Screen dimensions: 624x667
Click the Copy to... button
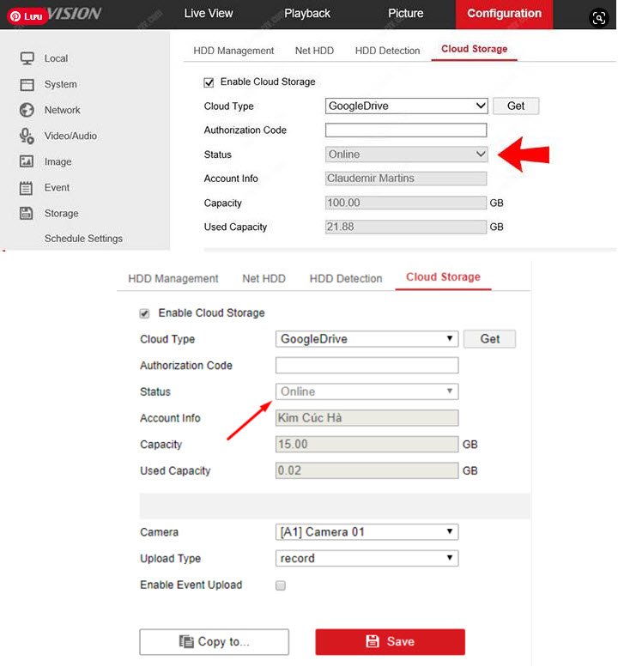pyautogui.click(x=214, y=642)
